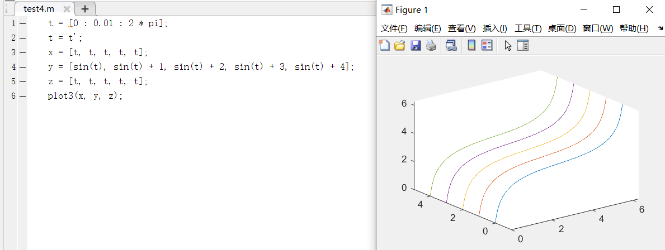Click the Print Figure printer icon
This screenshot has width=665, height=250.
click(x=431, y=45)
